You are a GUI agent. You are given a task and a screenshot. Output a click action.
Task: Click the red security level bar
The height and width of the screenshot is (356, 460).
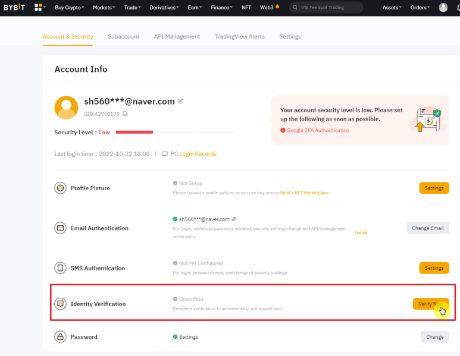[134, 132]
